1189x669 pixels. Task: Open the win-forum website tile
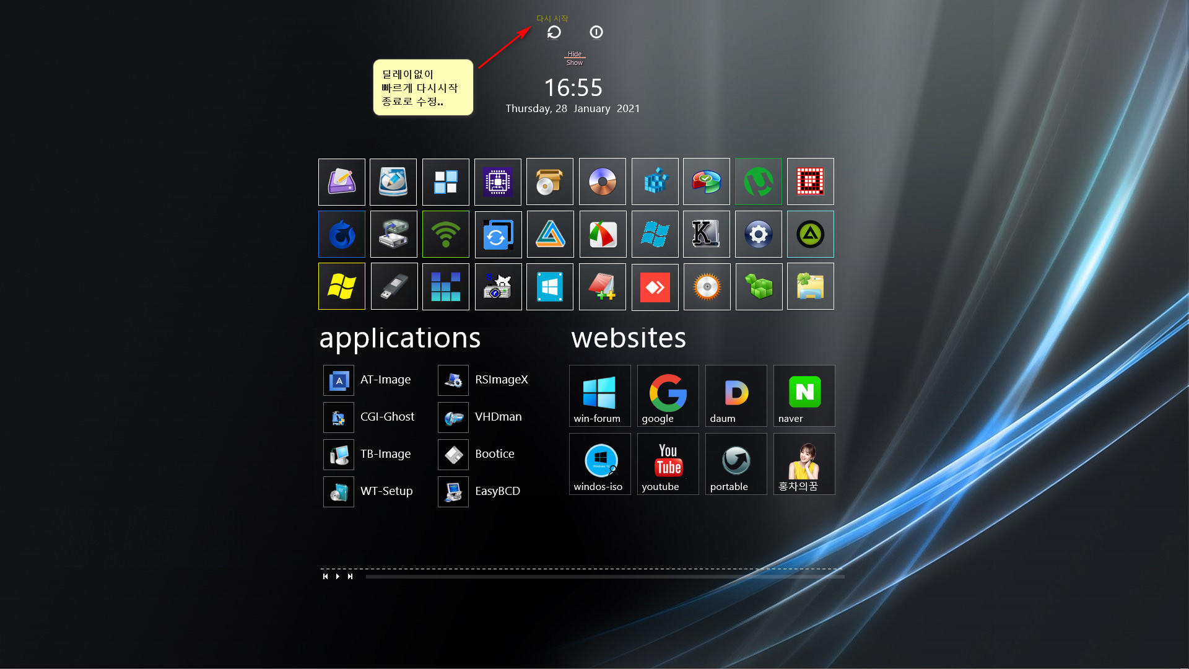(600, 396)
